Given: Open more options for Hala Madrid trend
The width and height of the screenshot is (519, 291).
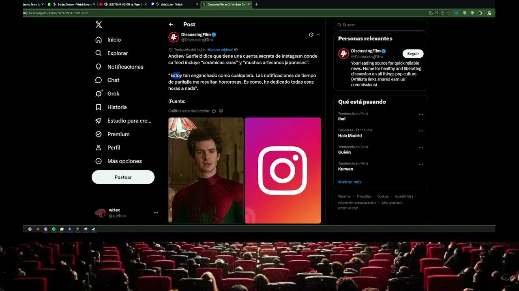Looking at the screenshot, I should click(x=421, y=131).
